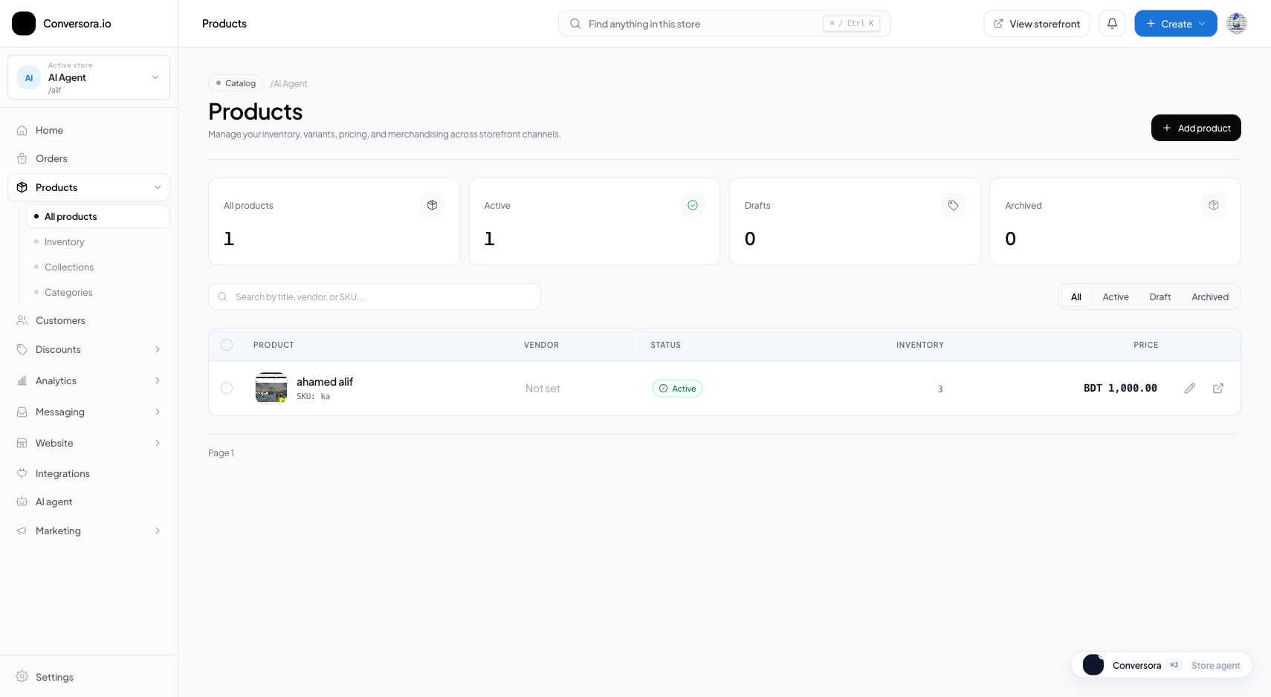Expand the Website submenu chevron

(x=158, y=443)
